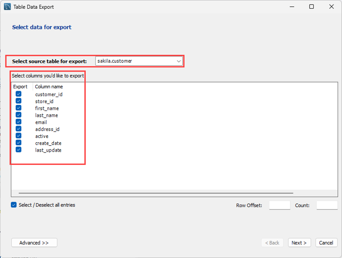Click the horizontal scrollbar in column list
342x258 pixels.
click(x=156, y=193)
